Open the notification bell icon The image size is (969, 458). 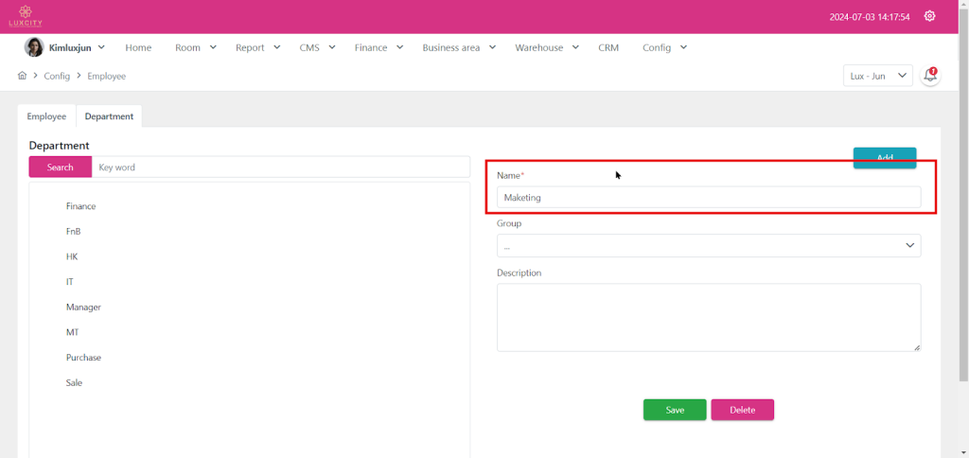[x=930, y=76]
